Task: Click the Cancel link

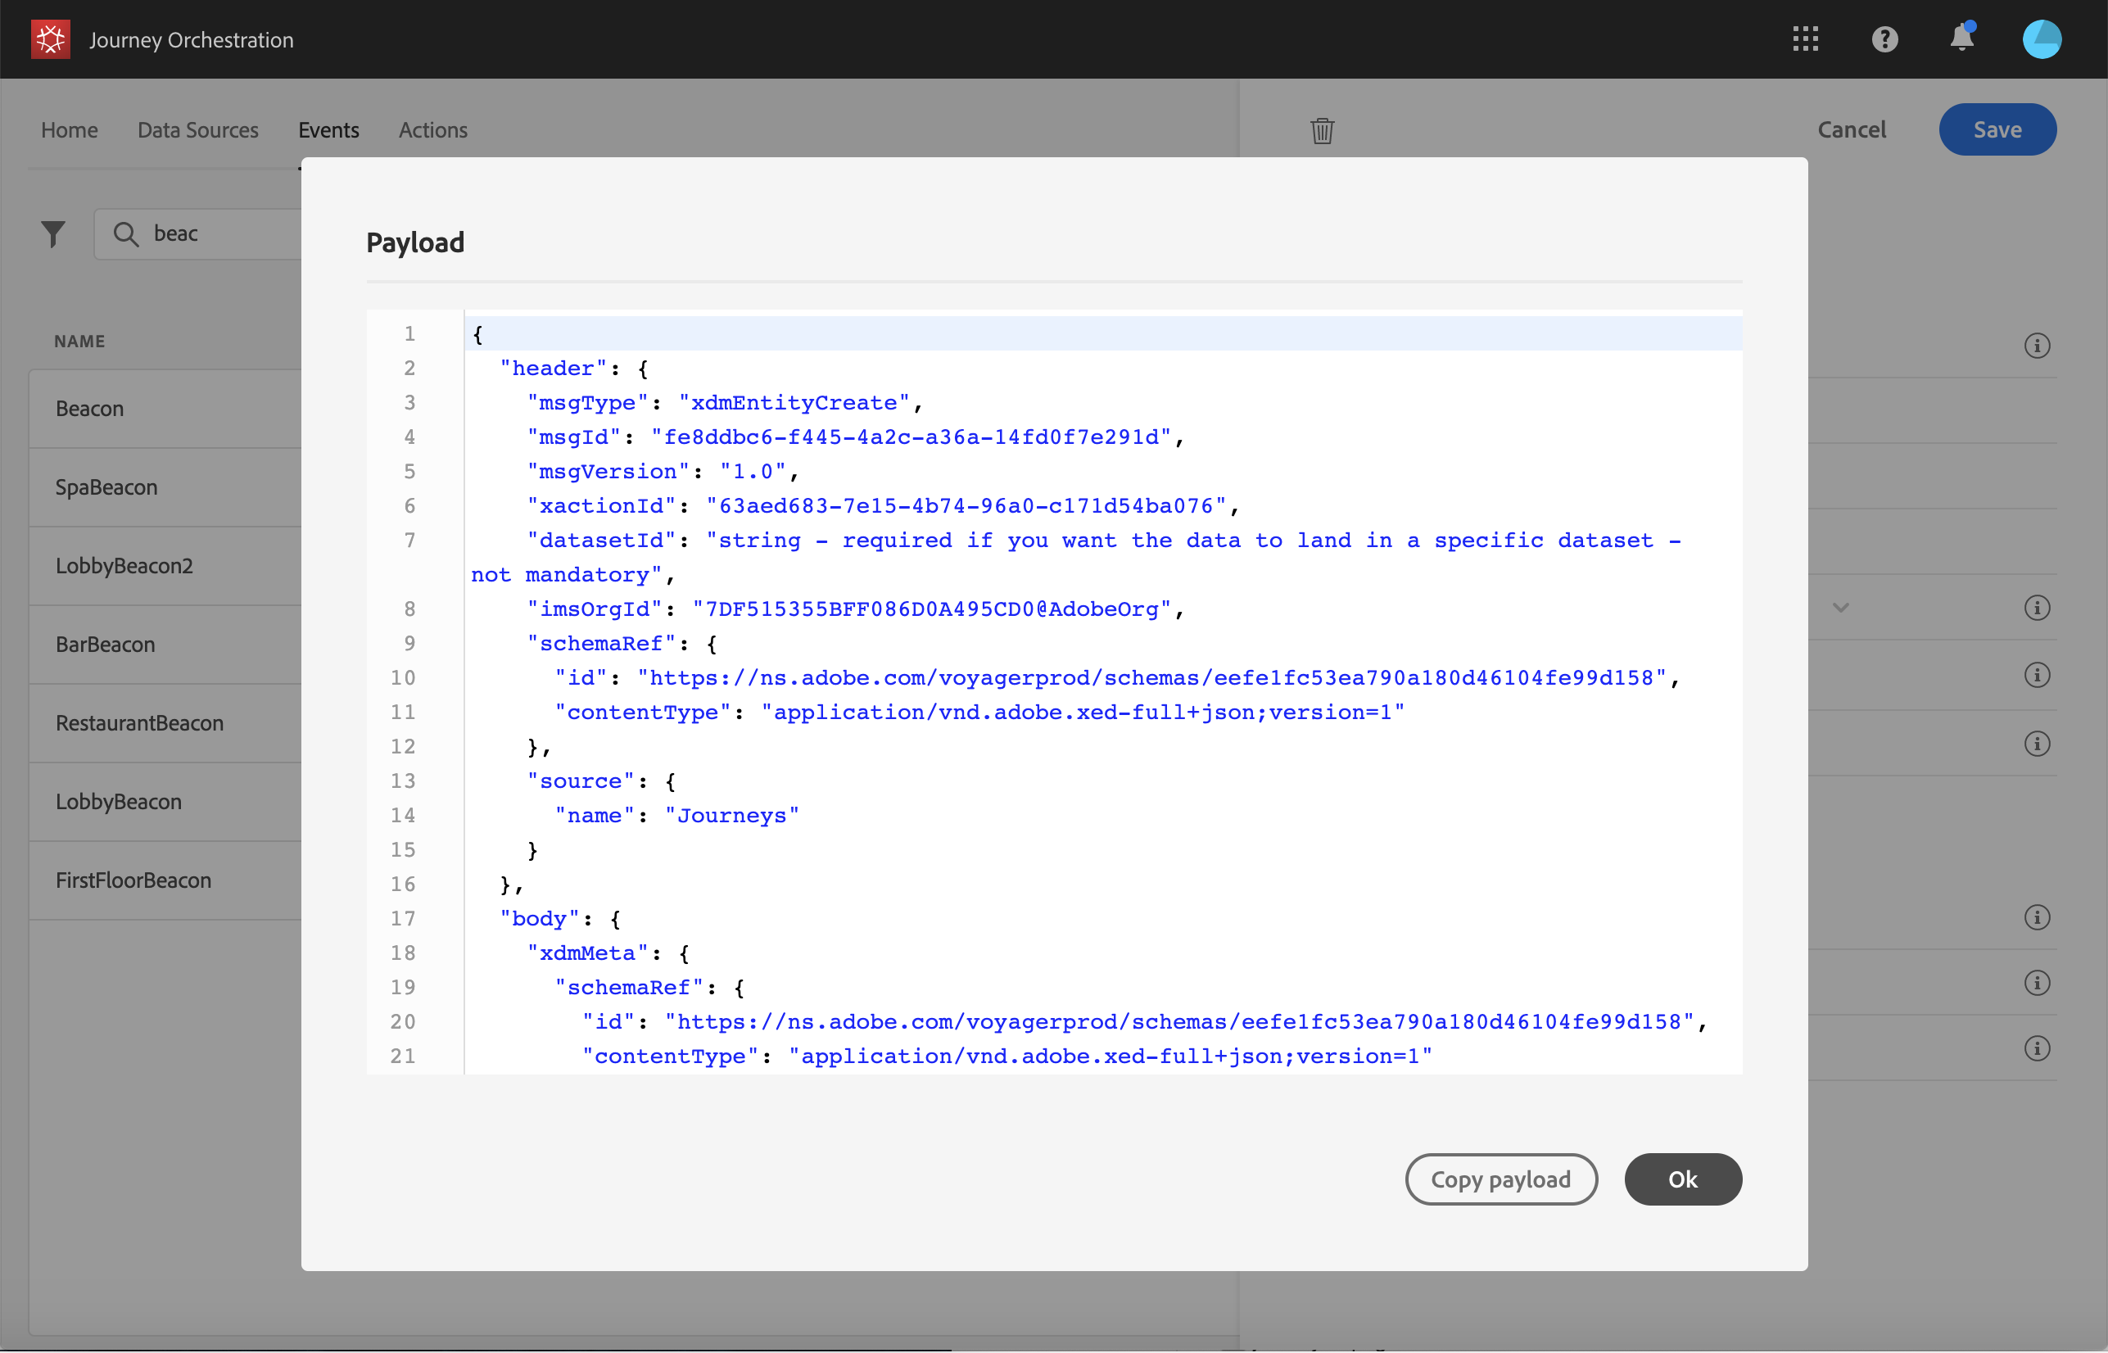Action: (x=1852, y=130)
